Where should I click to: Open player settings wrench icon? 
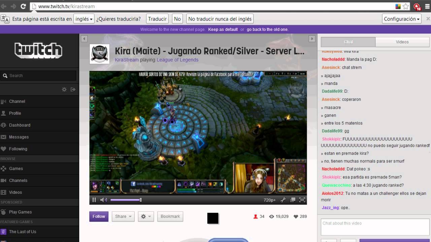283,200
